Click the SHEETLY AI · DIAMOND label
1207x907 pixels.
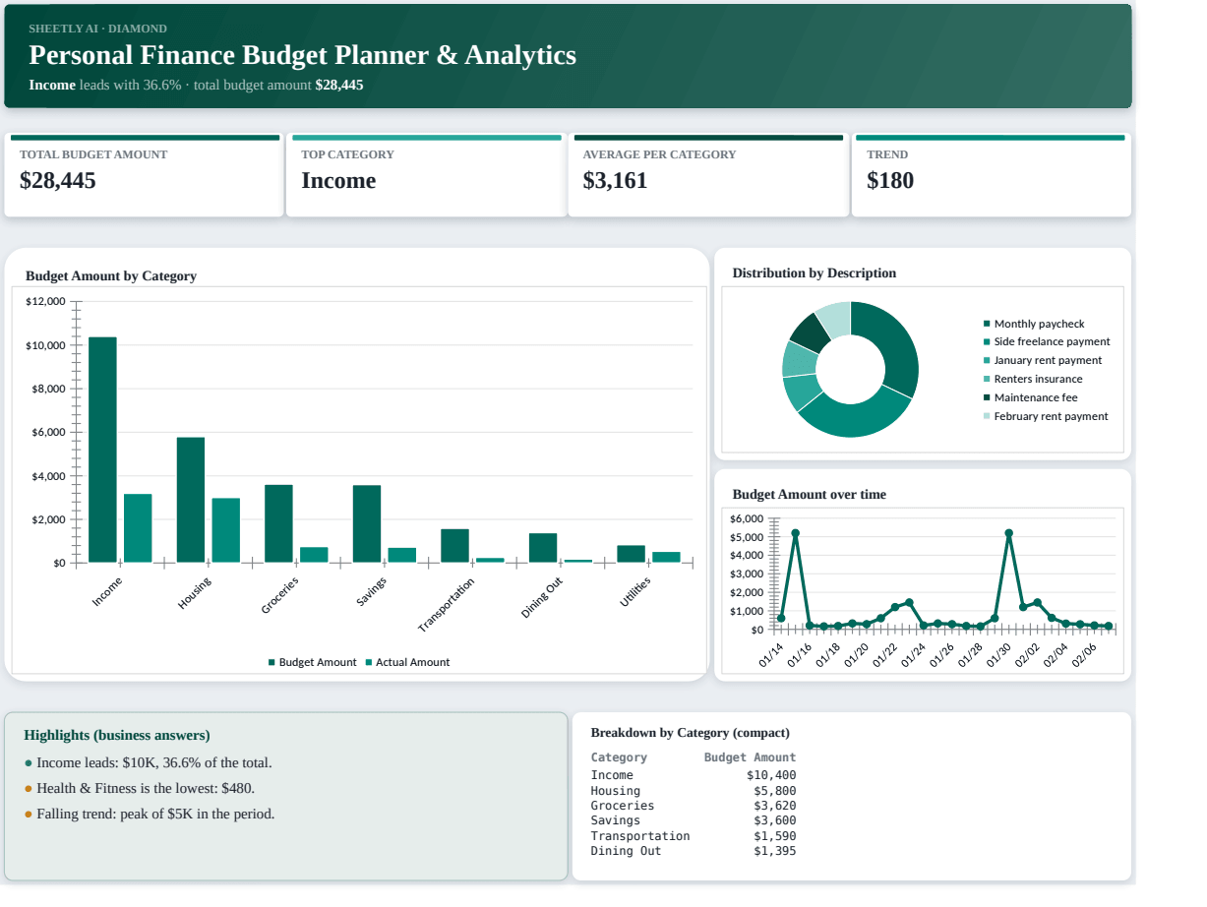(x=97, y=29)
